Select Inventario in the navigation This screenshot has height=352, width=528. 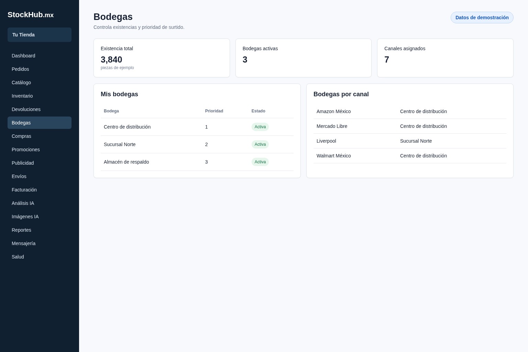(x=40, y=96)
